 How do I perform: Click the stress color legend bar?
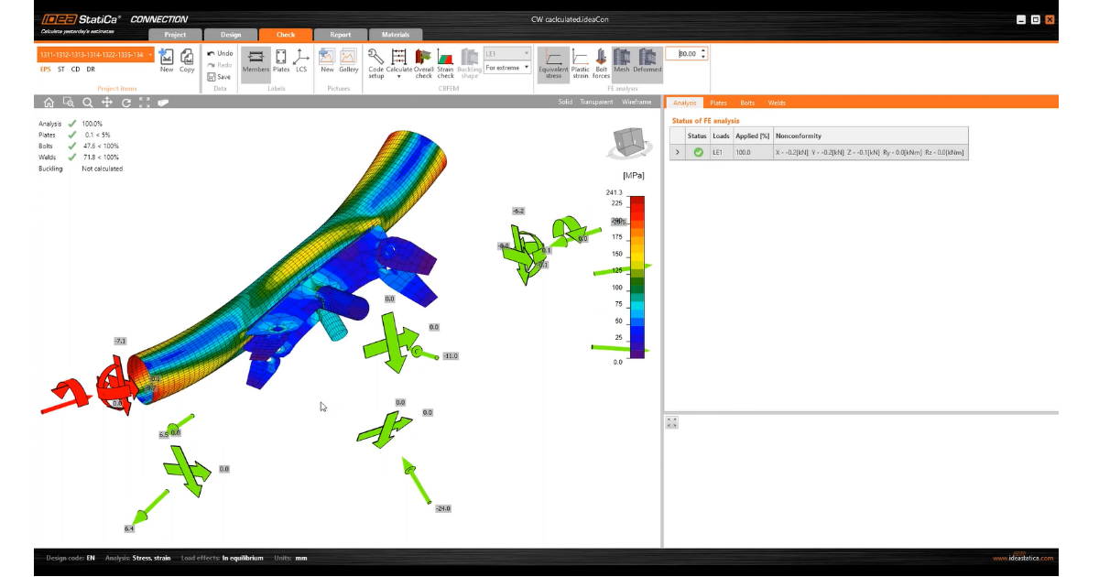point(637,275)
